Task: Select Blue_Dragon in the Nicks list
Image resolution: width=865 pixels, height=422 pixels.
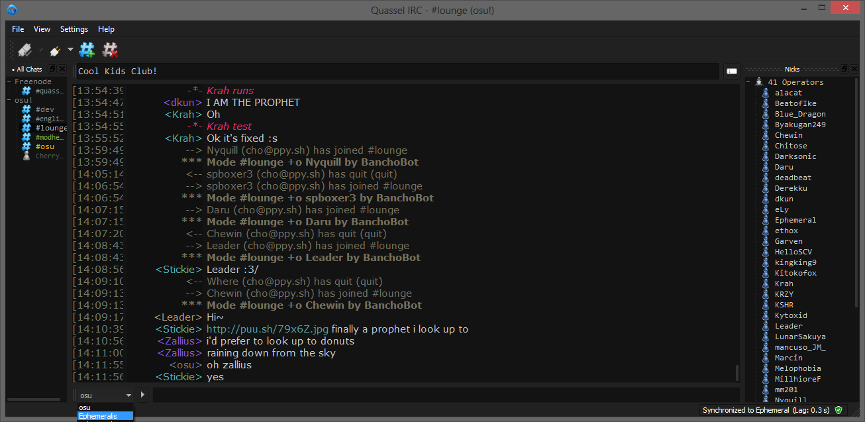Action: pos(800,114)
